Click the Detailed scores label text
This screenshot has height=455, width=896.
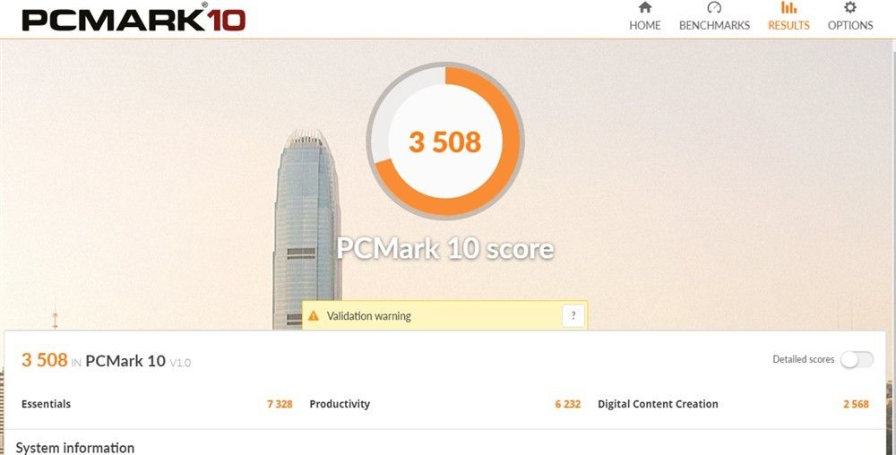coord(804,360)
